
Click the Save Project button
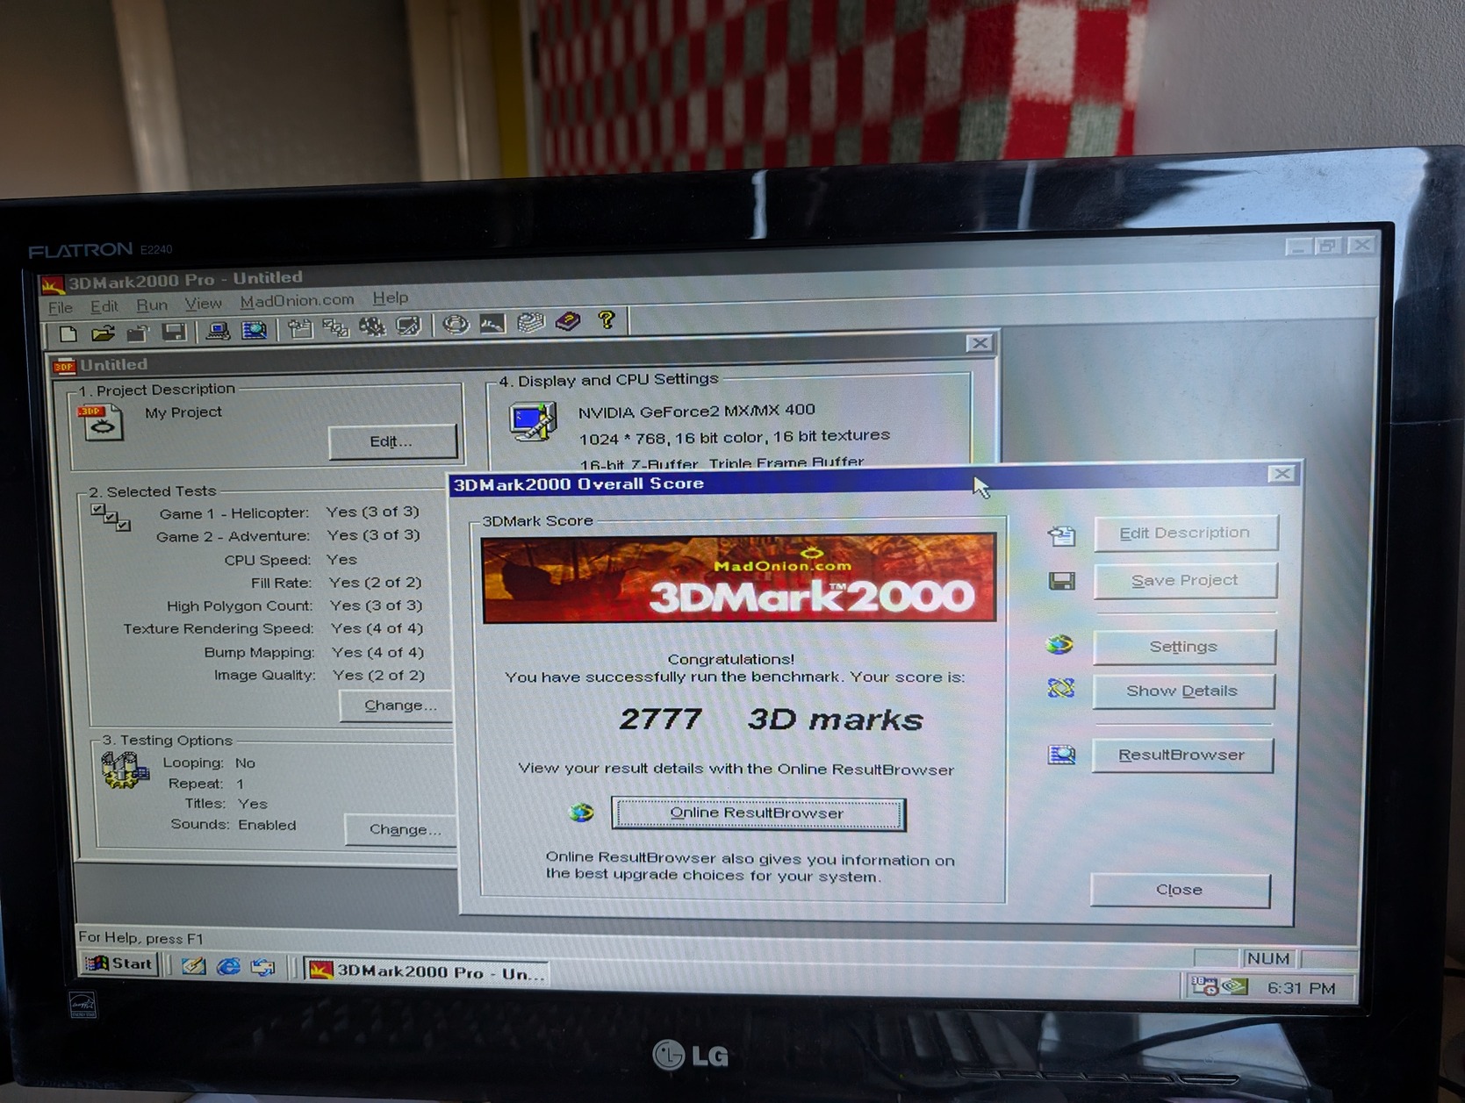pos(1185,581)
